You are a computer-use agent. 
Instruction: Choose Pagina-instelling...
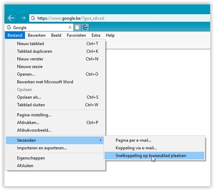click(x=56, y=115)
